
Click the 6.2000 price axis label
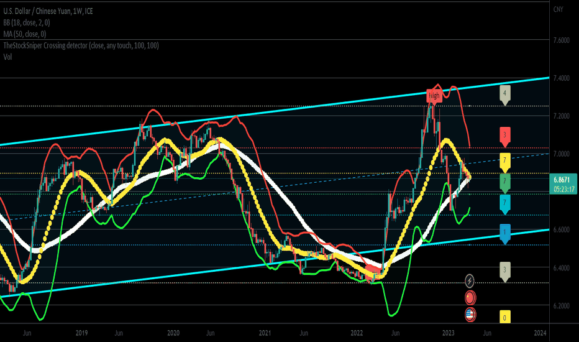click(x=561, y=305)
